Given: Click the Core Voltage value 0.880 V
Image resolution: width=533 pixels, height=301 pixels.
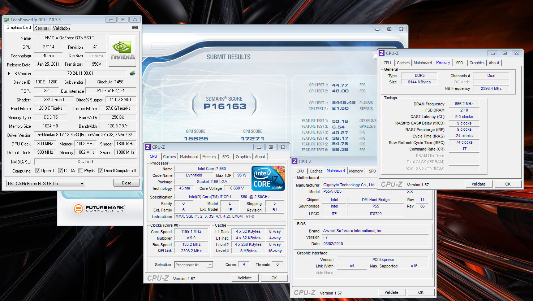Looking at the screenshot, I should click(237, 188).
